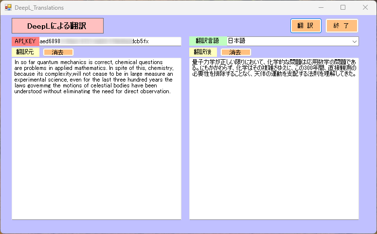Click the yellow 翻訳後 label
This screenshot has width=377, height=234.
203,52
